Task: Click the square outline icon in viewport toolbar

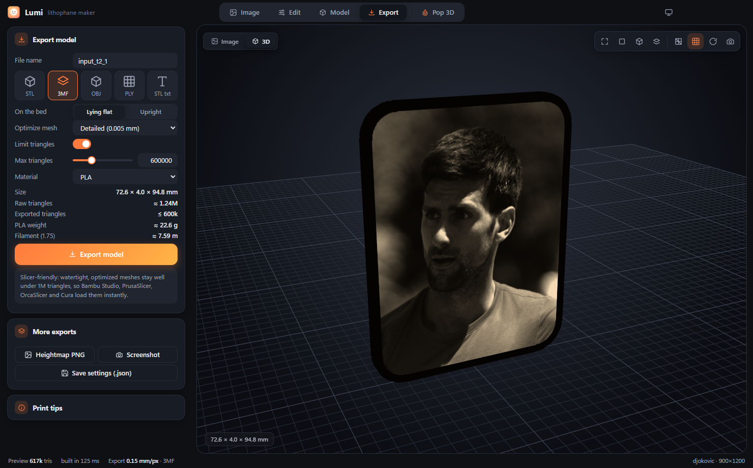Action: pos(622,42)
